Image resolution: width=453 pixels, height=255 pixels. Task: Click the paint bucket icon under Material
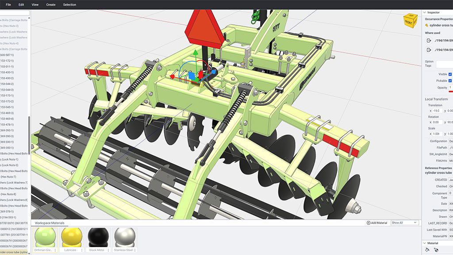click(x=427, y=250)
